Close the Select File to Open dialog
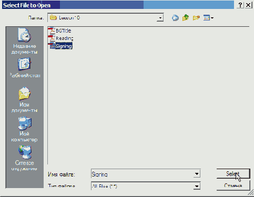 248,5
